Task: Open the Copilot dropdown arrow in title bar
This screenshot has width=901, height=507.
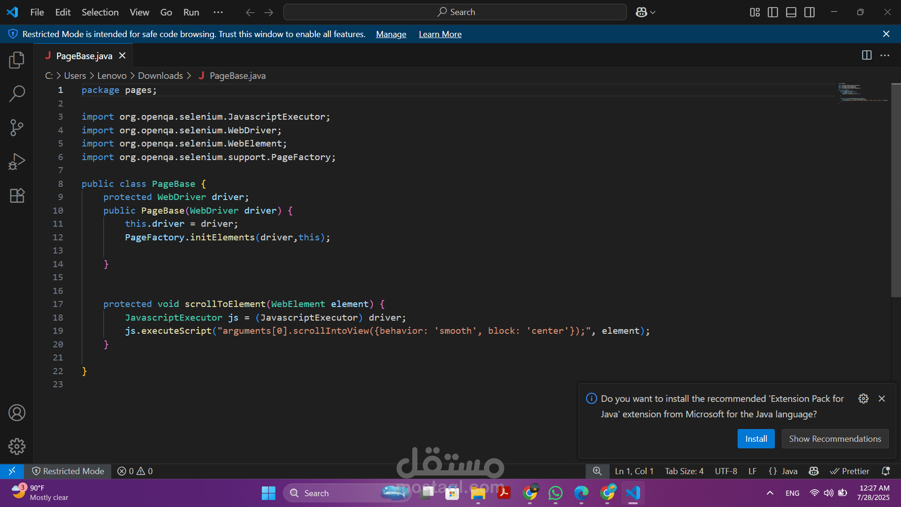Action: (653, 13)
